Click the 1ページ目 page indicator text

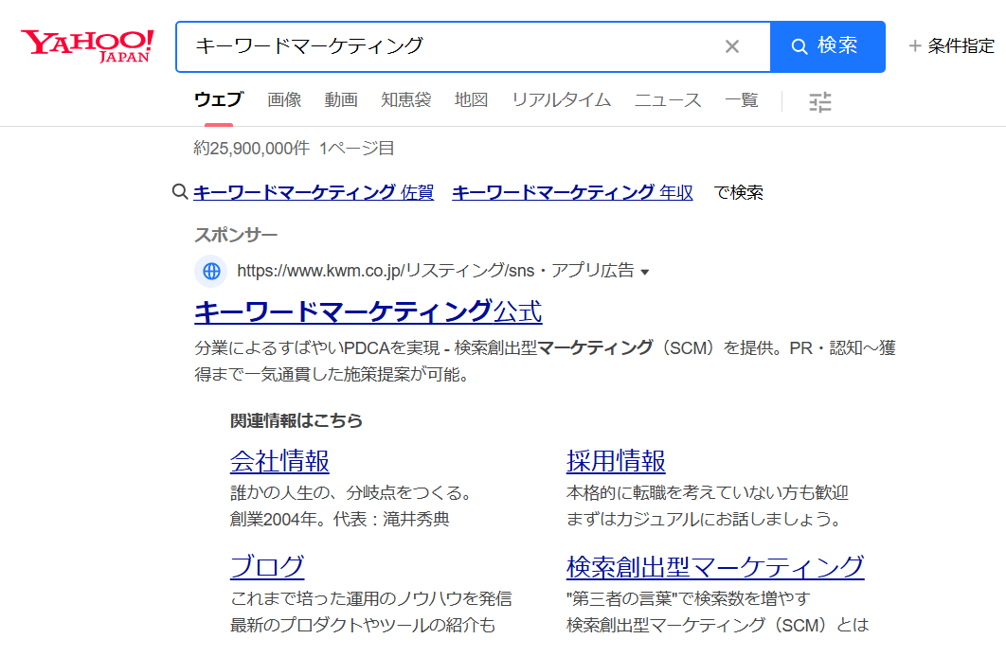tap(357, 149)
